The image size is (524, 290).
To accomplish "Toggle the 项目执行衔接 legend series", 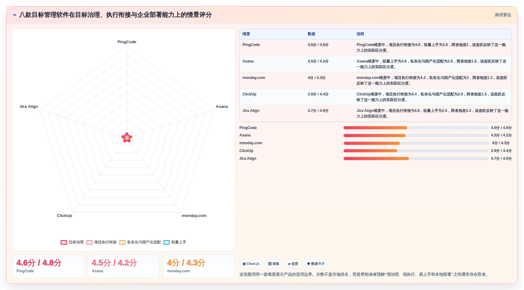I will point(102,242).
